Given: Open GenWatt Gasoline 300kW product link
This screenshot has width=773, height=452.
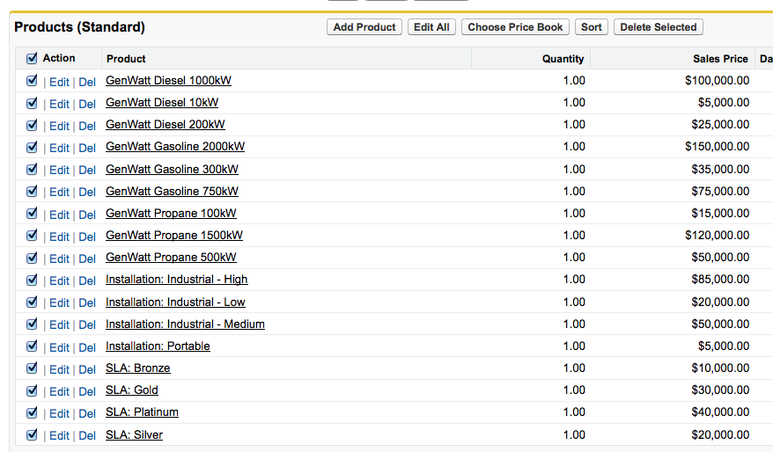Looking at the screenshot, I should pyautogui.click(x=172, y=170).
